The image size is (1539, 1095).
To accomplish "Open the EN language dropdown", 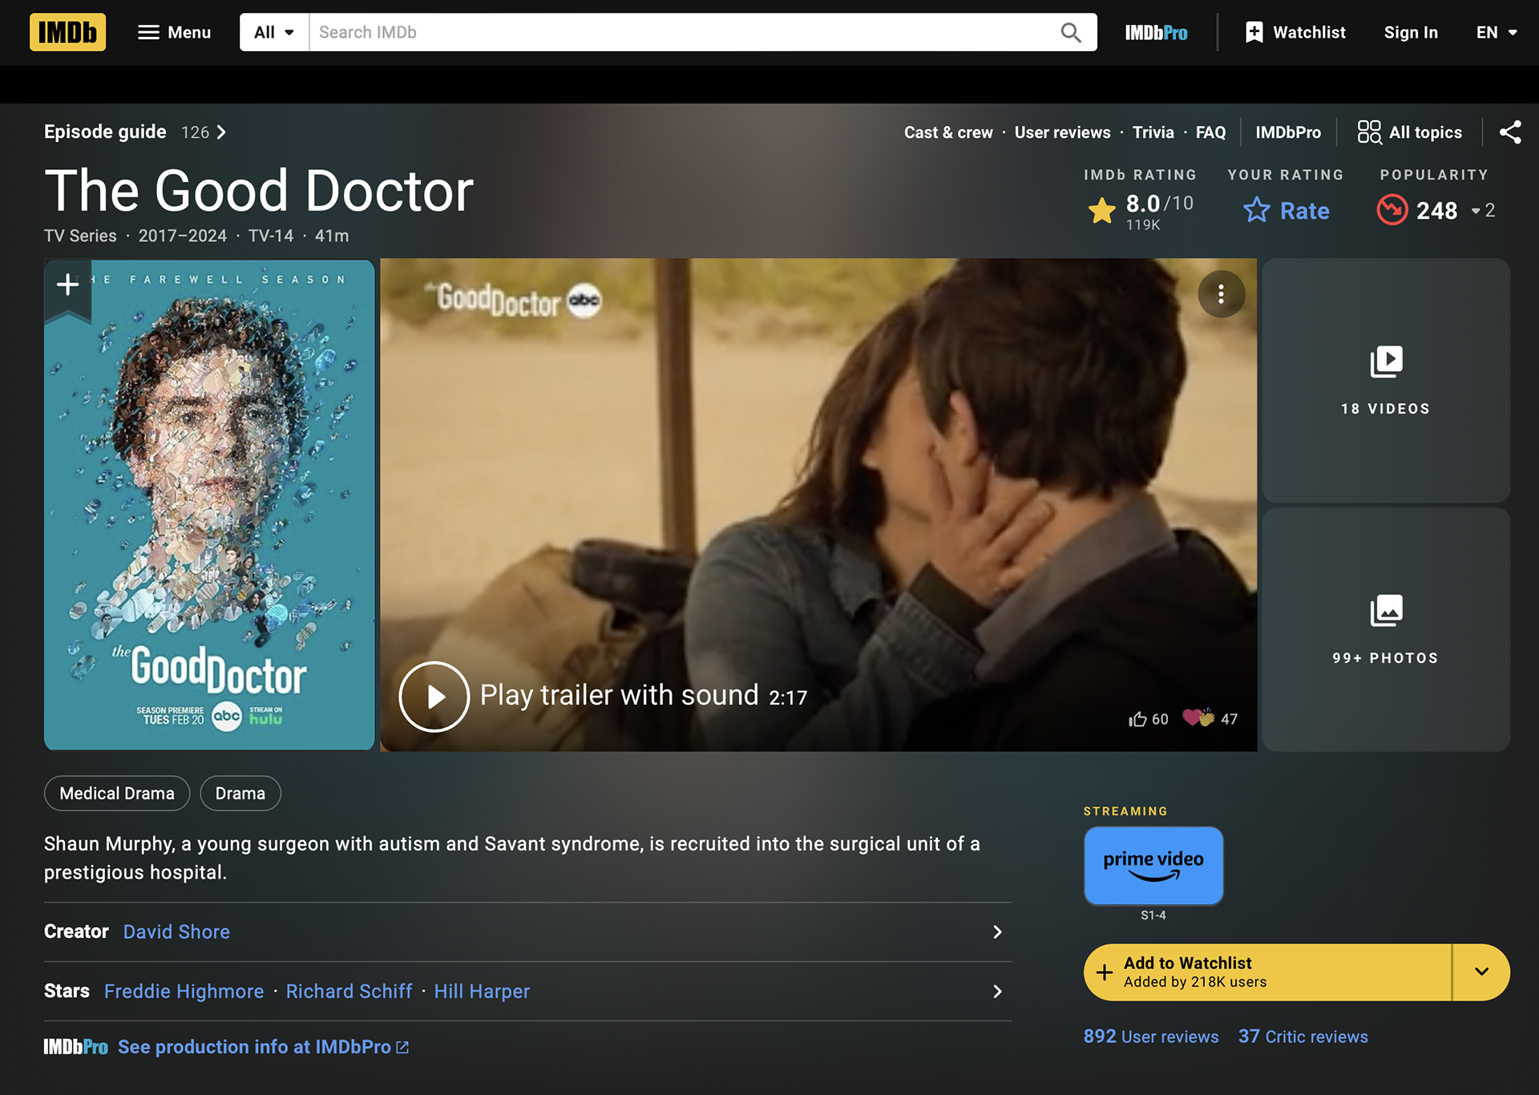I will tap(1496, 32).
